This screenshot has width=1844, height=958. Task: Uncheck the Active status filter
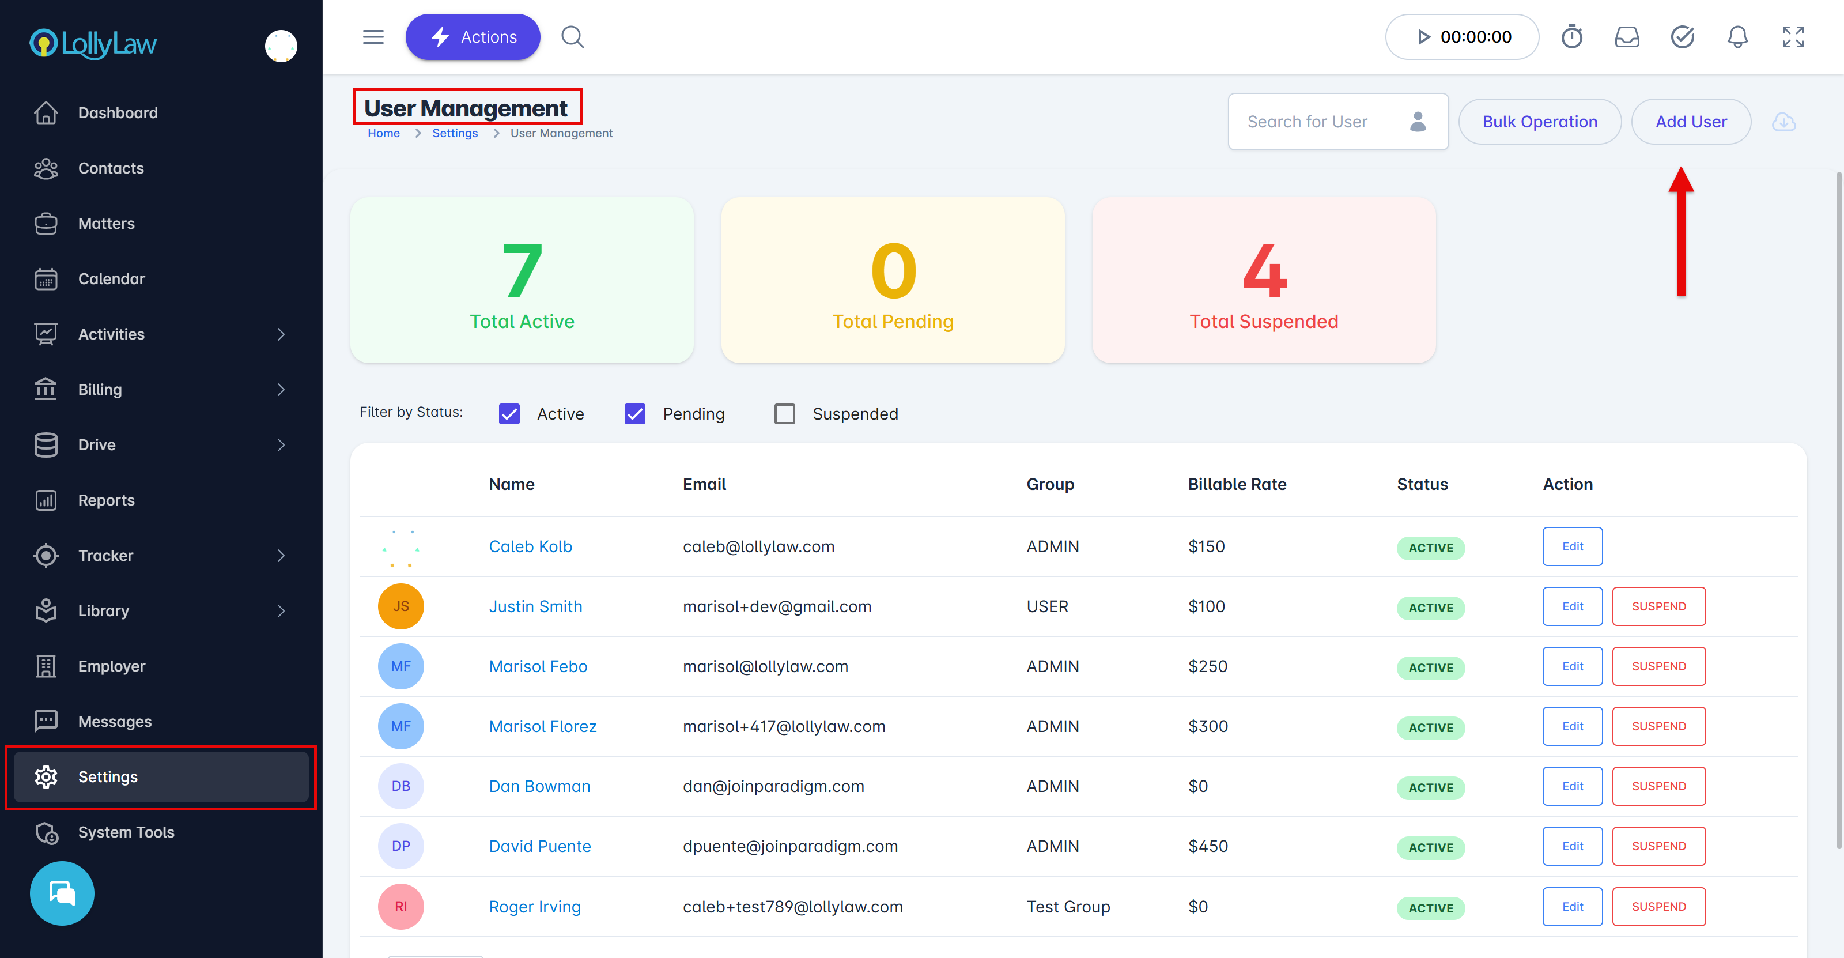point(509,414)
